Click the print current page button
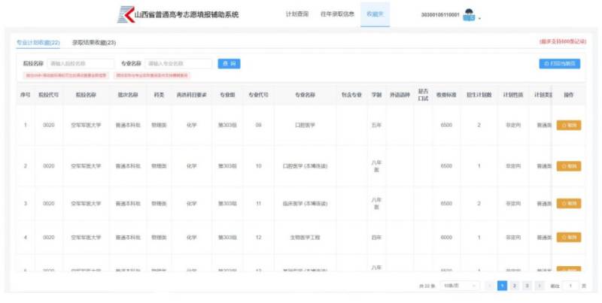Image resolution: width=602 pixels, height=303 pixels. [x=559, y=64]
